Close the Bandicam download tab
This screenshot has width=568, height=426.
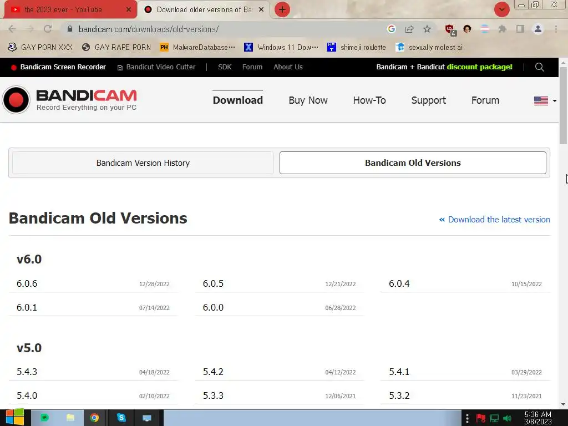click(x=261, y=10)
